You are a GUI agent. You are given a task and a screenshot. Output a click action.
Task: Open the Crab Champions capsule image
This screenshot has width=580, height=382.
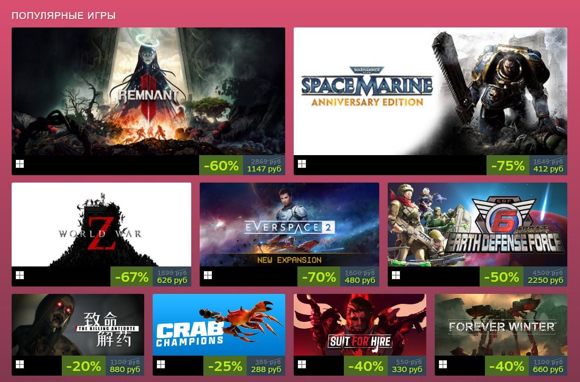[x=219, y=324]
